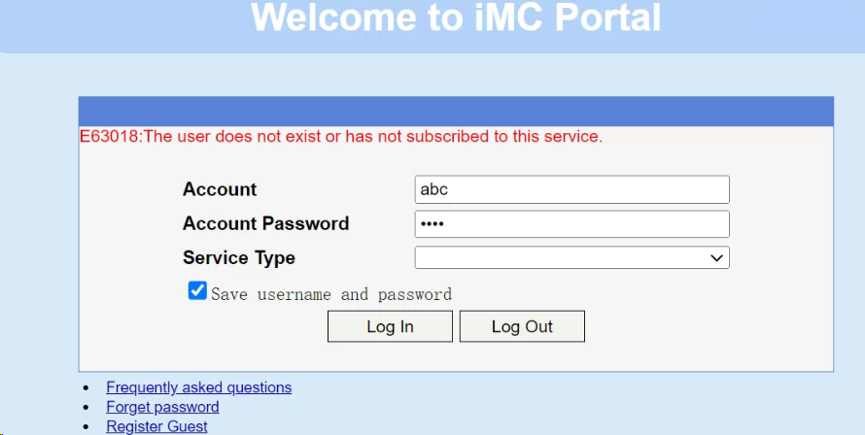Click the Service Type label
This screenshot has width=865, height=435.
(x=238, y=258)
